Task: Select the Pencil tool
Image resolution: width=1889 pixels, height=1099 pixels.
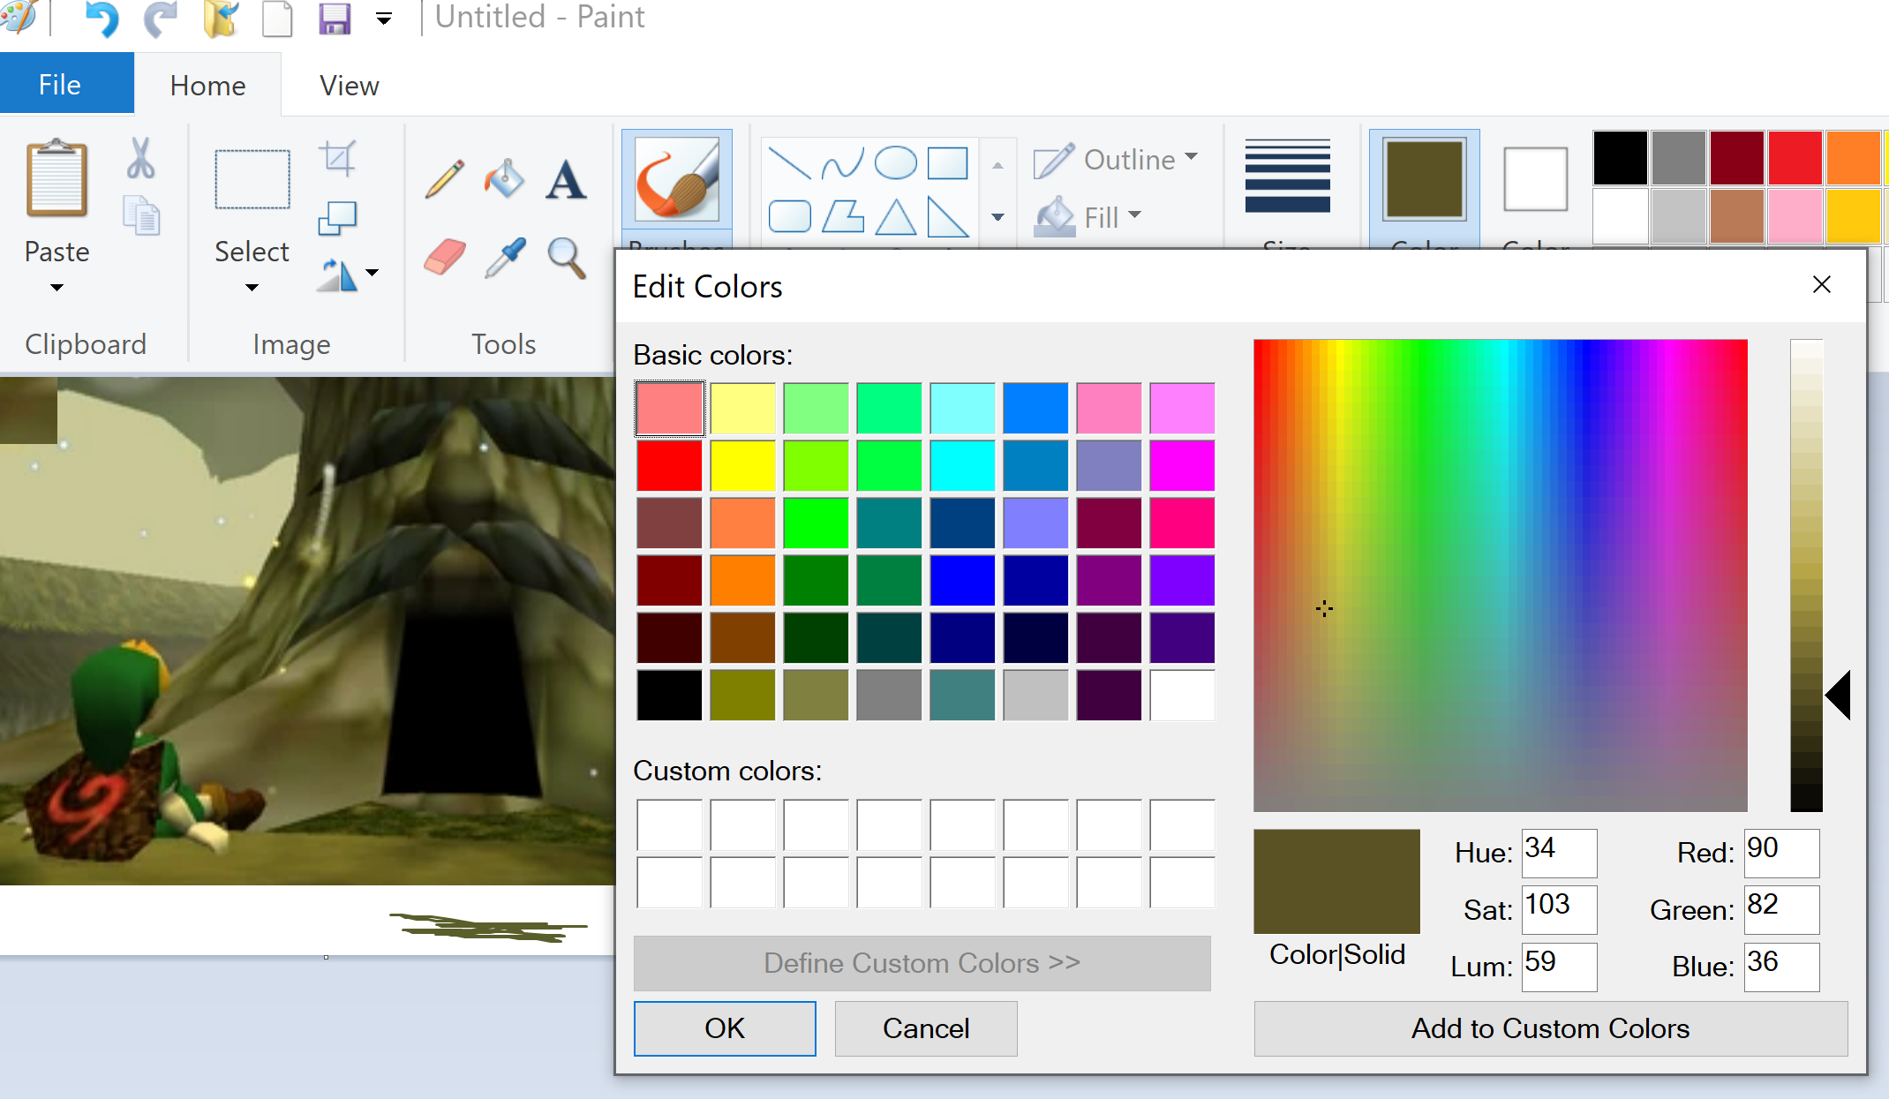Action: [x=444, y=179]
